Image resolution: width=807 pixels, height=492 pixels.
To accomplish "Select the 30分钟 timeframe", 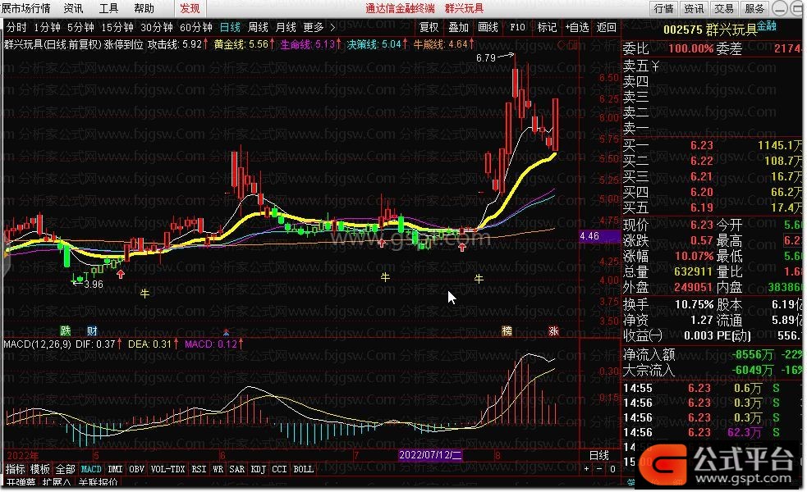I will coord(157,27).
